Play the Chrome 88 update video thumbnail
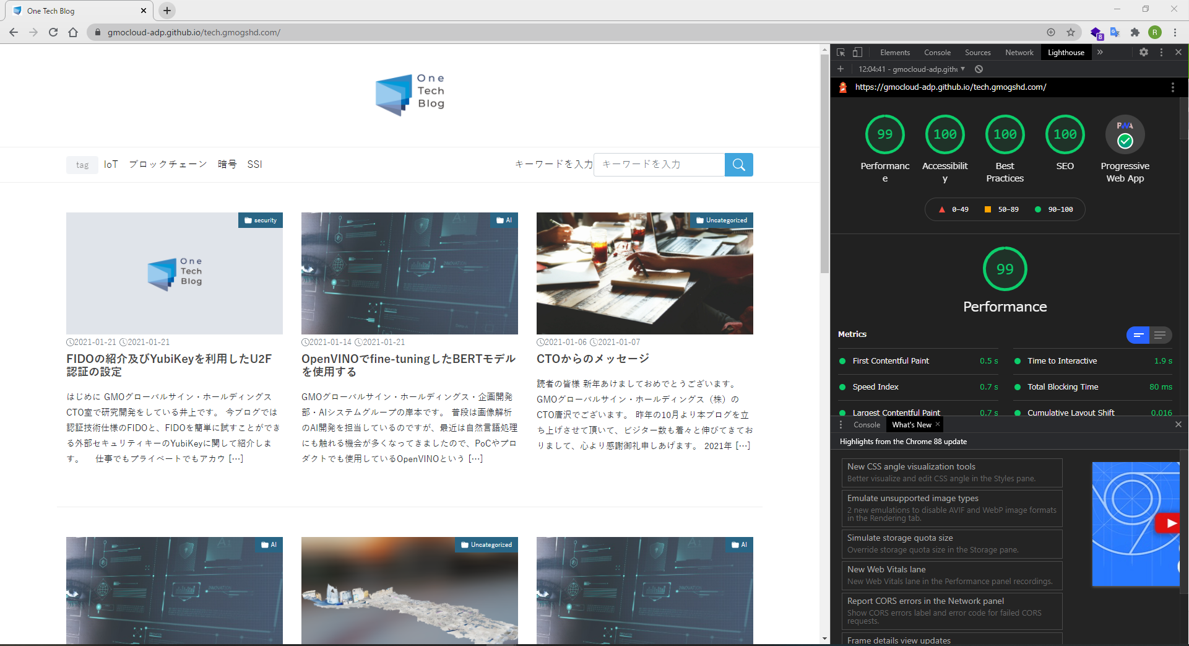The height and width of the screenshot is (646, 1189). 1136,524
